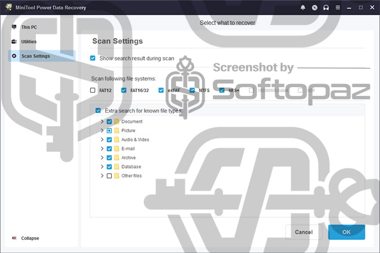This screenshot has height=253, width=380.
Task: Enable the FAT12 file system checkbox
Action: [x=93, y=90]
